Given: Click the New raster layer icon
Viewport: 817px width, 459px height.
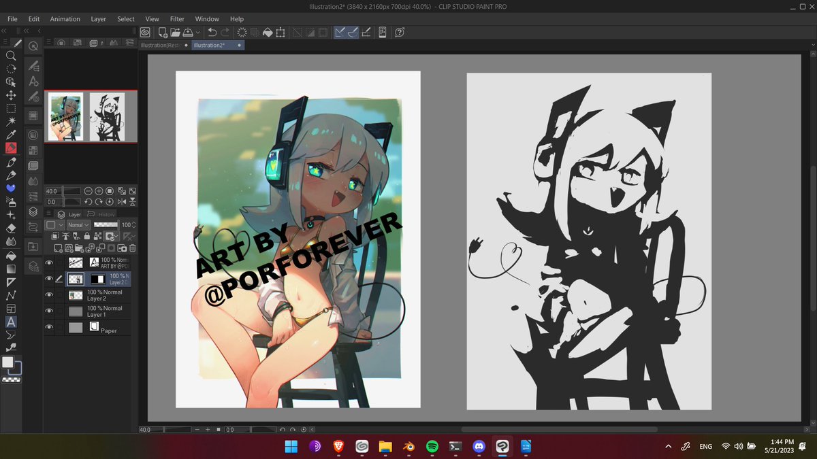Looking at the screenshot, I should pos(59,248).
